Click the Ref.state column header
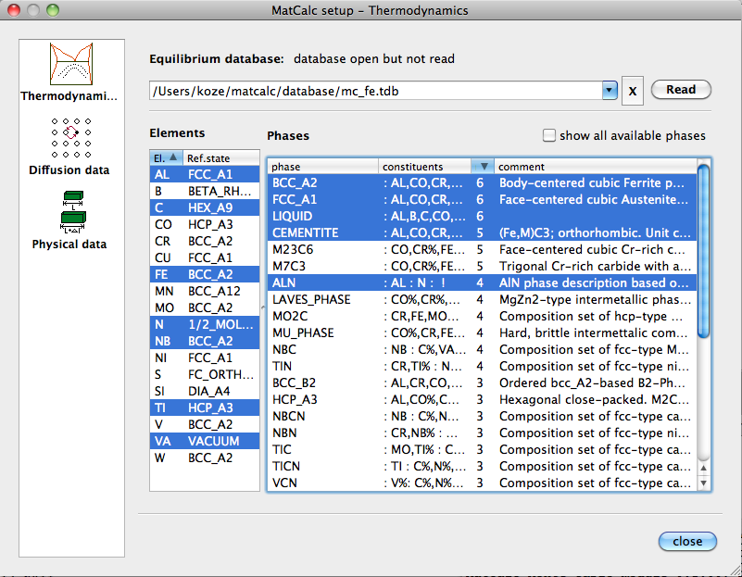Screen dimensions: 742x577 [221, 157]
